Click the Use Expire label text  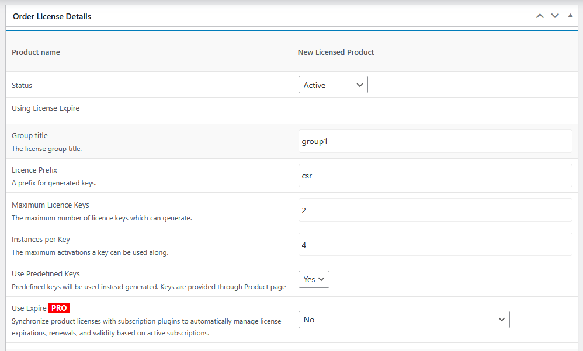(29, 308)
